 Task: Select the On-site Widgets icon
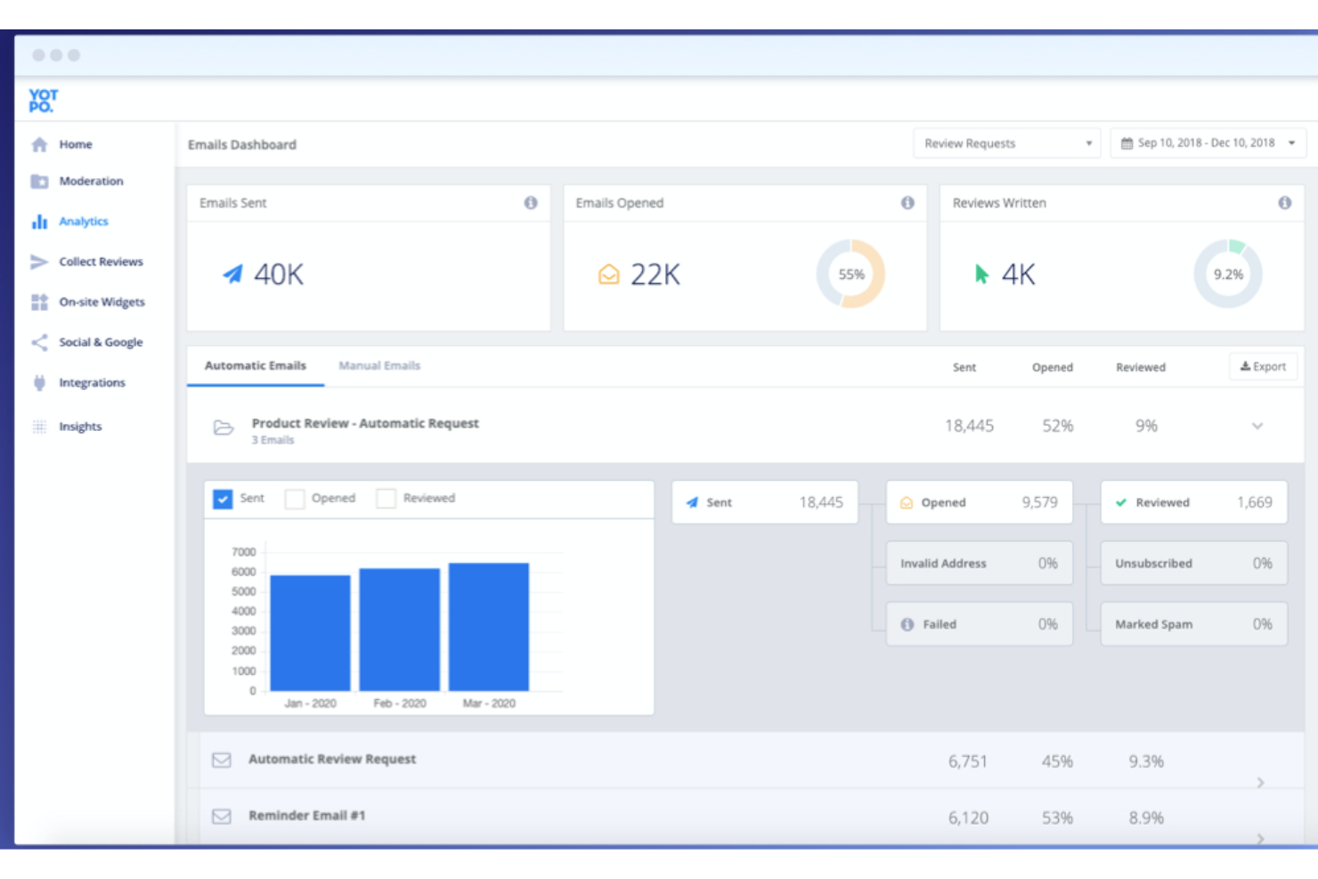coord(39,302)
